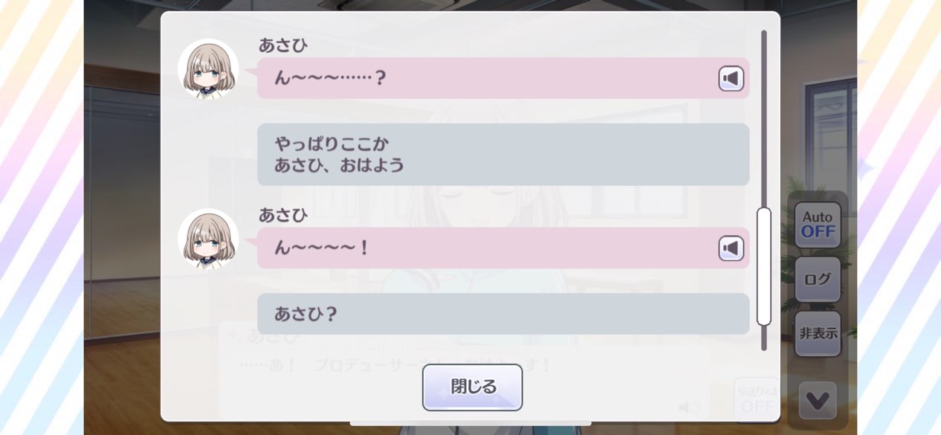Click Asahi's avatar beside the third message
Viewport: 941px width, 435px height.
tap(208, 239)
